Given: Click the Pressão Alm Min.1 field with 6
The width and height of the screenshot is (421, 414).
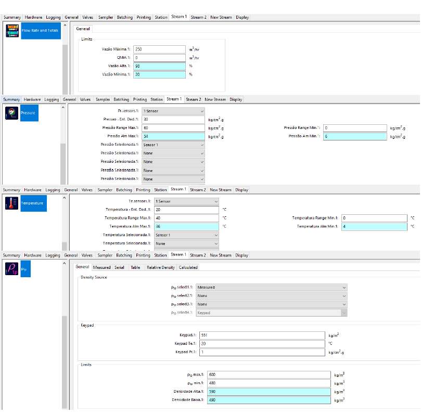Looking at the screenshot, I should pos(355,136).
